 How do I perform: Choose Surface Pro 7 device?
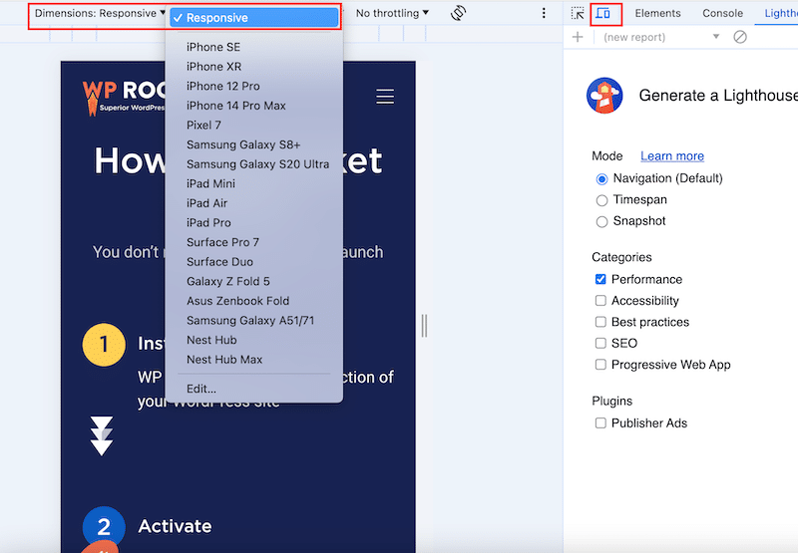click(222, 242)
